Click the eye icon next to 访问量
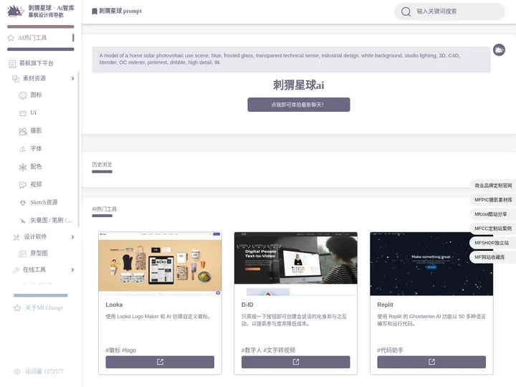The height and width of the screenshot is (387, 516). (x=17, y=371)
